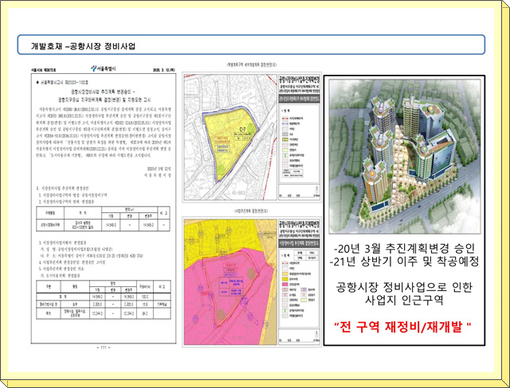Click the line '-21년 상반기 이주 및 착공예정'

[404, 262]
